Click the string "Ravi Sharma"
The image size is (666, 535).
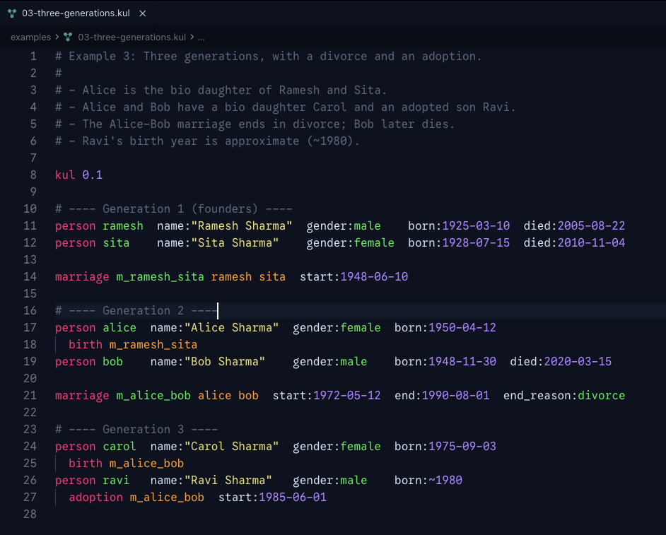pos(228,481)
